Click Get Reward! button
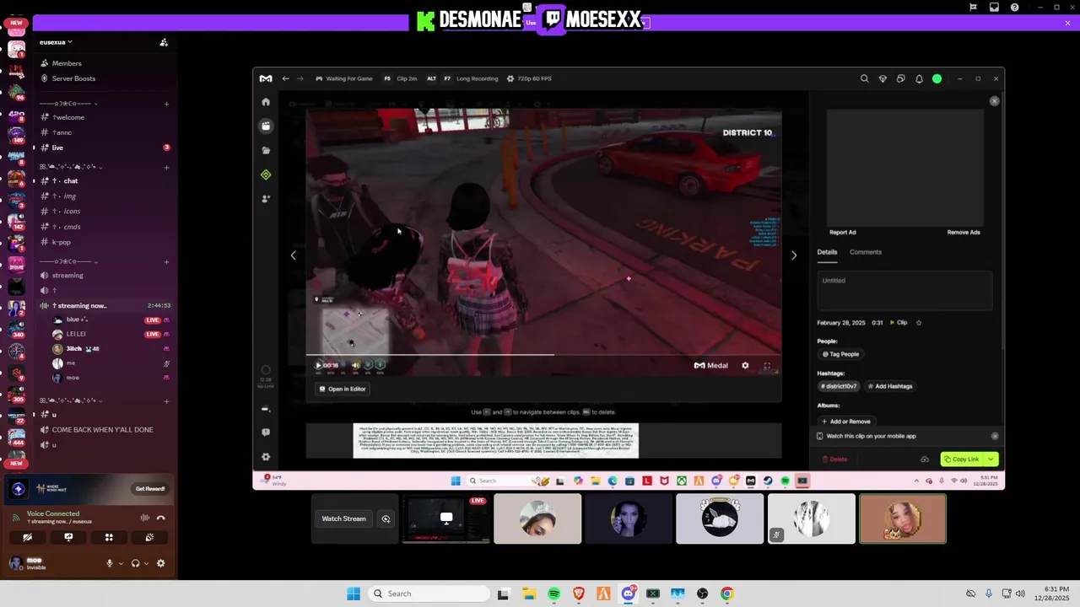The image size is (1080, 607). [x=150, y=489]
